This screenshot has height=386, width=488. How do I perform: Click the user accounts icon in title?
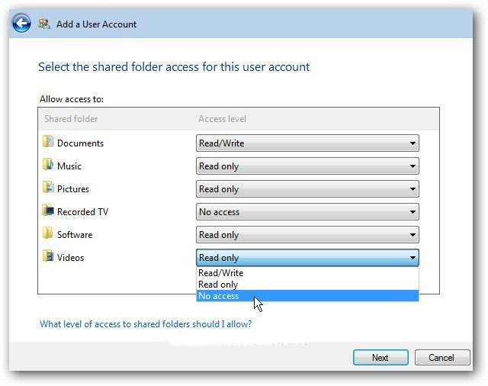point(44,24)
